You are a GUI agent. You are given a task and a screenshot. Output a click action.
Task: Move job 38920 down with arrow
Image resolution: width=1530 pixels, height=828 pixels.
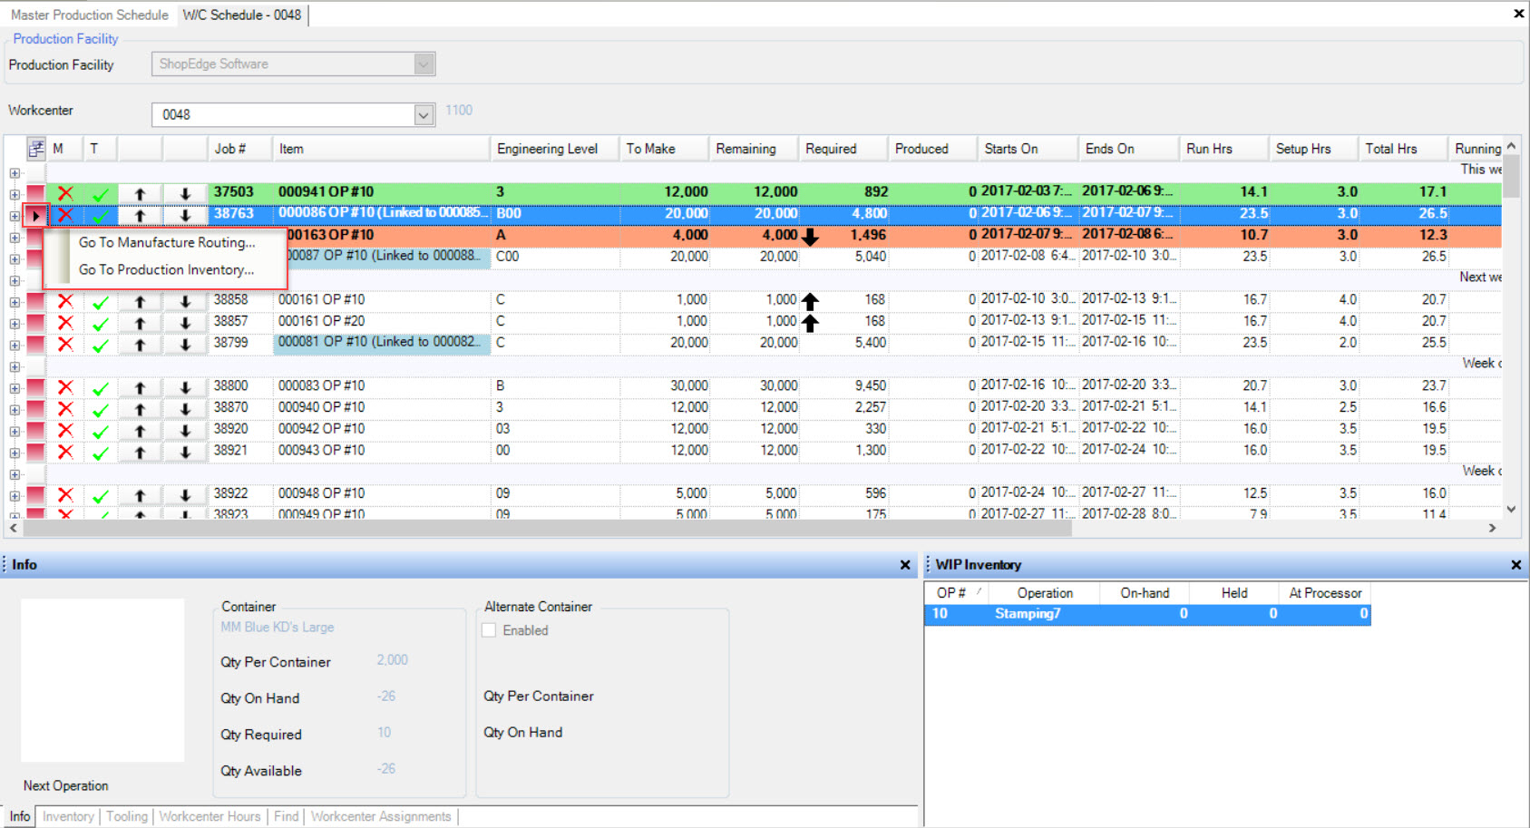tap(185, 431)
